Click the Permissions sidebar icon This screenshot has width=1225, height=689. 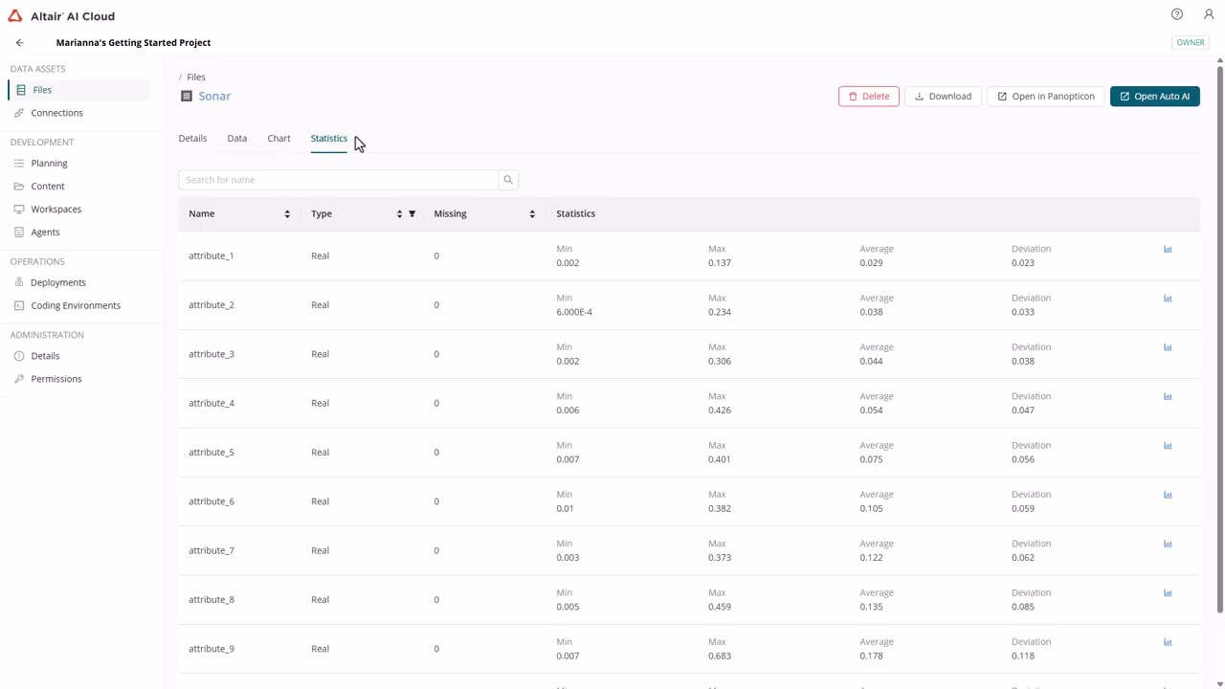pyautogui.click(x=19, y=379)
